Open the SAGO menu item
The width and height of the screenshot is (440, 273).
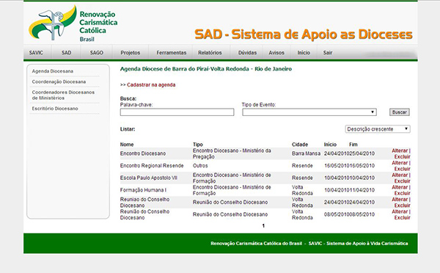click(x=97, y=53)
